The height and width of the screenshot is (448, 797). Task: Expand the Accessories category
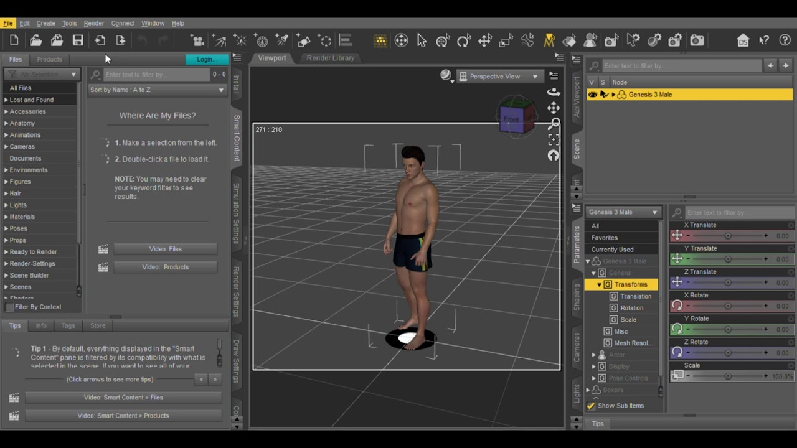6,111
